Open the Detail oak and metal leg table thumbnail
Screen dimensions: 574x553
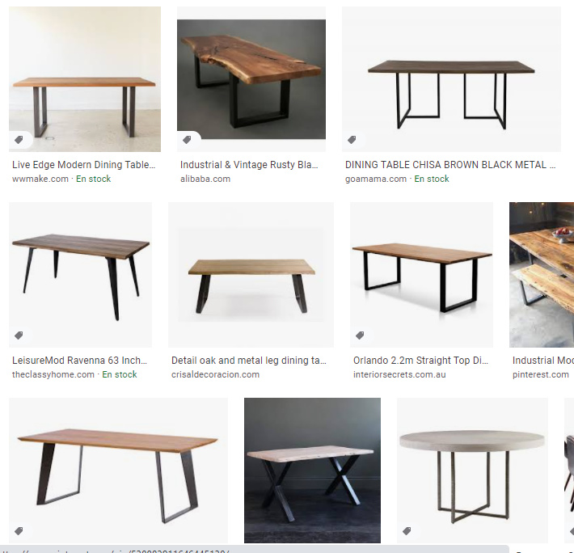(x=251, y=275)
